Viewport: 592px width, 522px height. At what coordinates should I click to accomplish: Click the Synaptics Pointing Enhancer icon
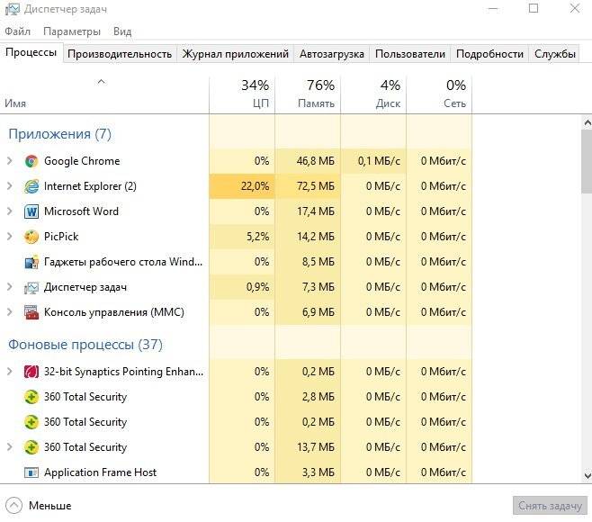31,372
